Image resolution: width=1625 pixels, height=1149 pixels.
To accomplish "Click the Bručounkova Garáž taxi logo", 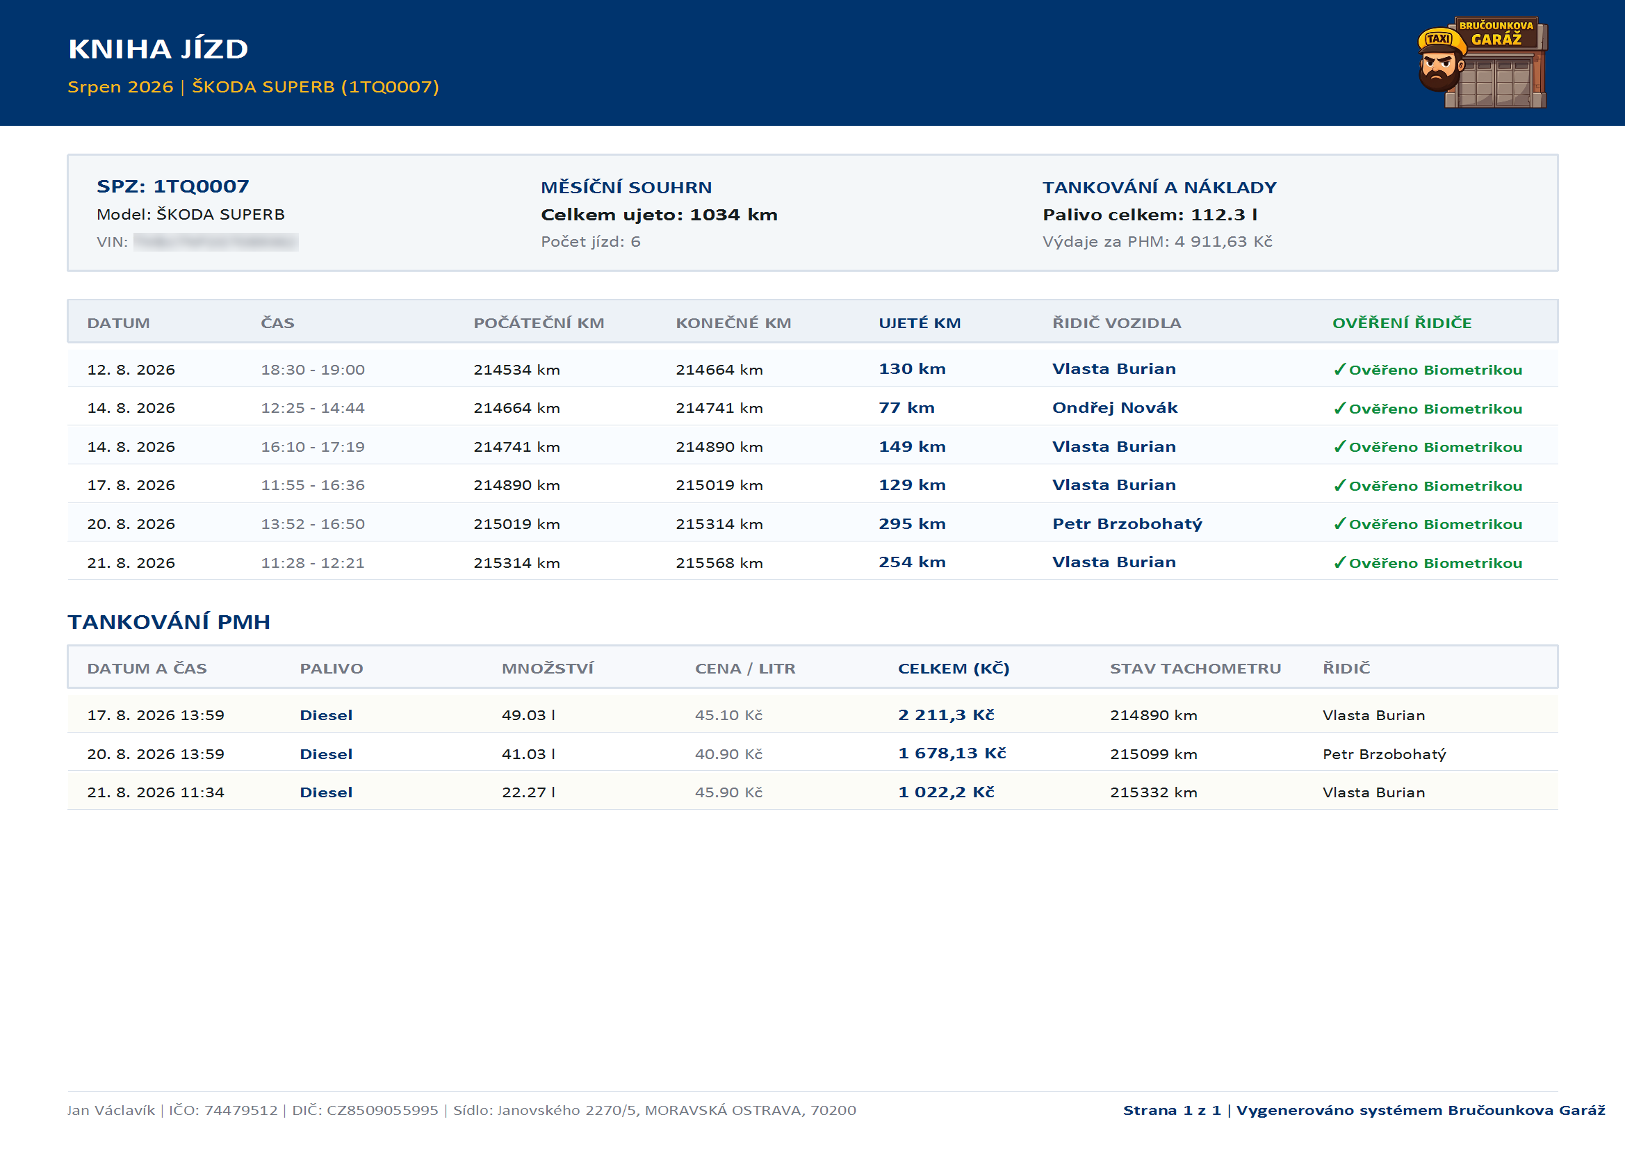I will (x=1482, y=63).
